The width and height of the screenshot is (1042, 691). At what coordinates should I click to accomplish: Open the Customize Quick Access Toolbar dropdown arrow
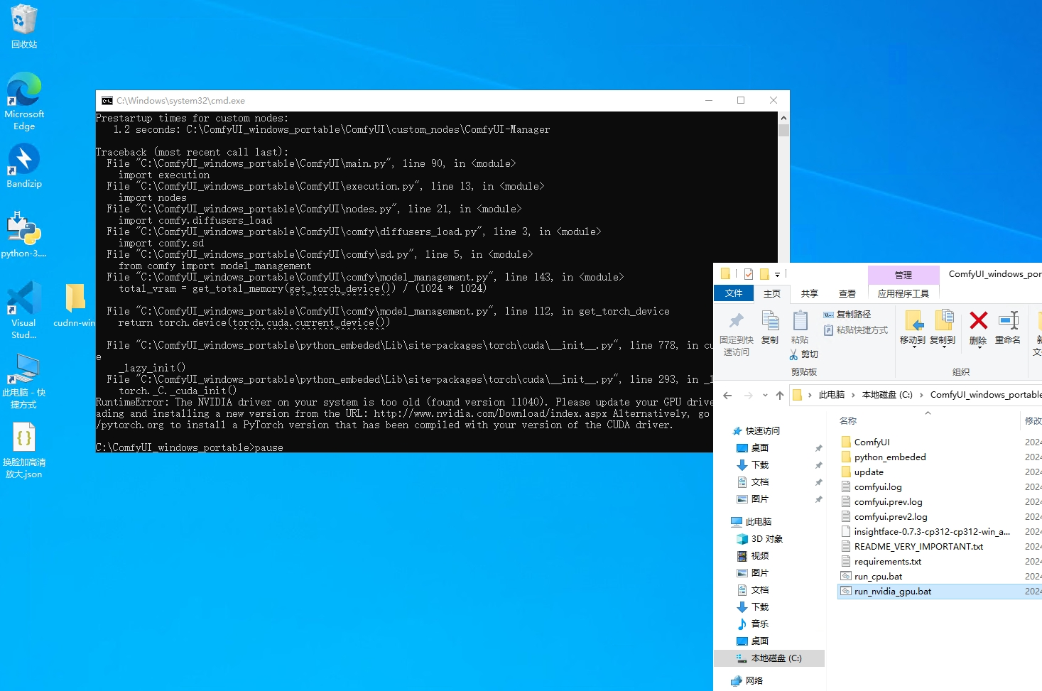click(x=777, y=275)
